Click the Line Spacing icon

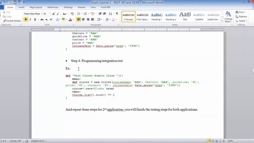coord(99,19)
